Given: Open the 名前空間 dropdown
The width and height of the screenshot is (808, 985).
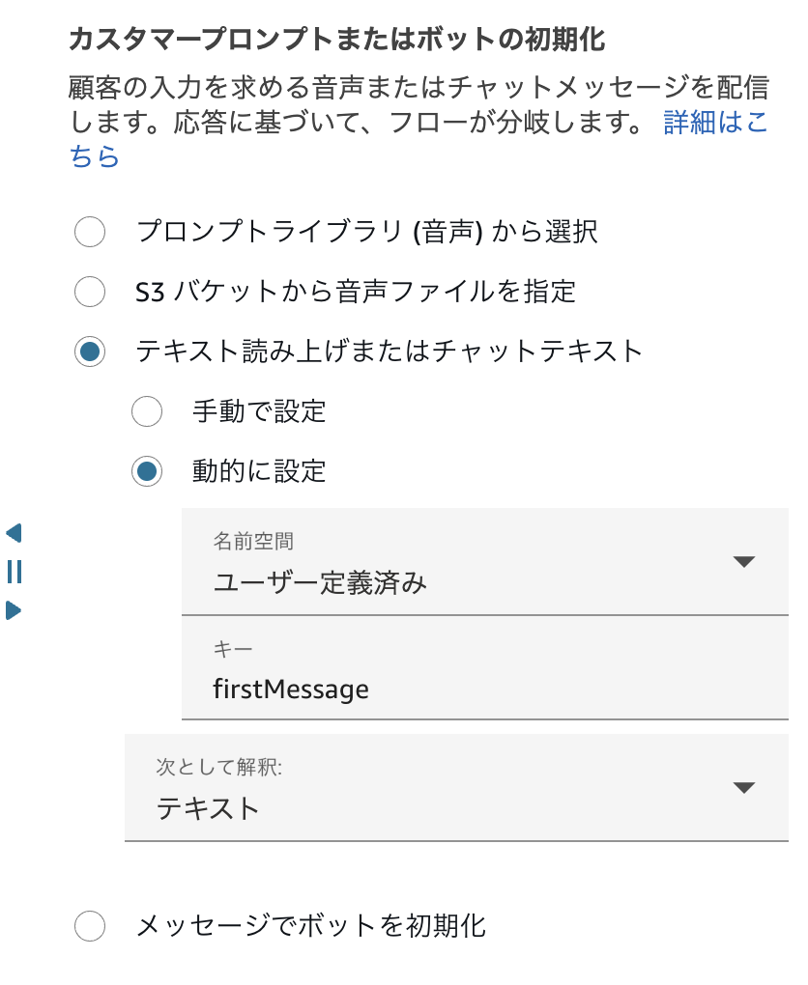Looking at the screenshot, I should point(464,563).
